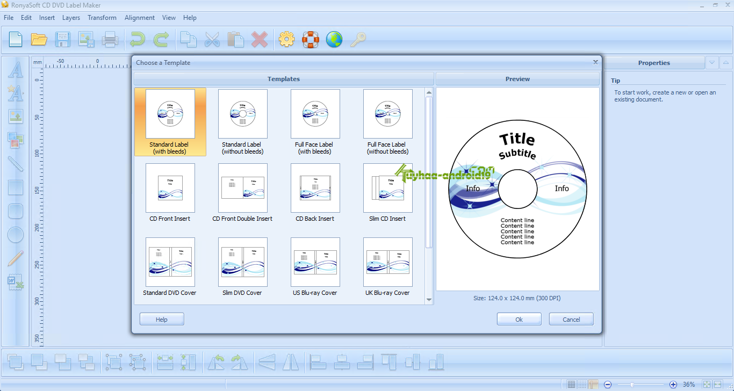Click the Align left edges icon
This screenshot has width=734, height=391.
(318, 362)
